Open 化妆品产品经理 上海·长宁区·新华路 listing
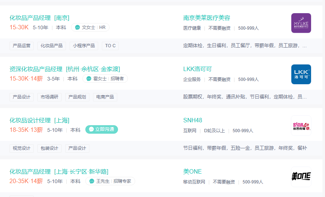Image resolution: width=325 pixels, height=197 pixels. tap(59, 172)
